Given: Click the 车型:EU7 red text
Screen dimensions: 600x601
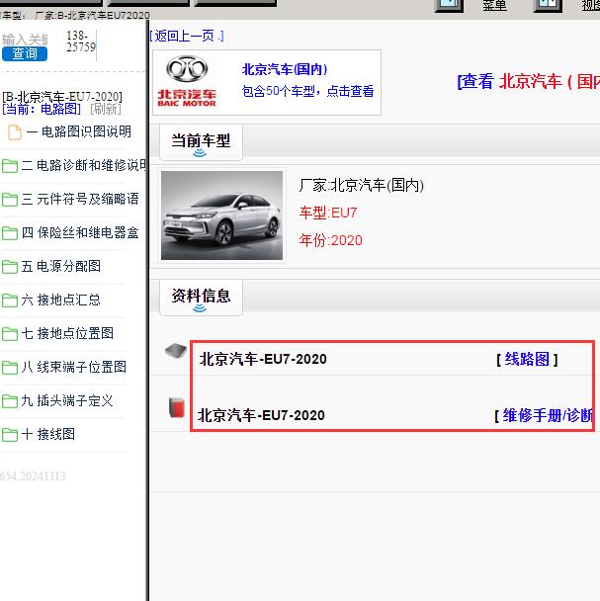Looking at the screenshot, I should pyautogui.click(x=328, y=213).
